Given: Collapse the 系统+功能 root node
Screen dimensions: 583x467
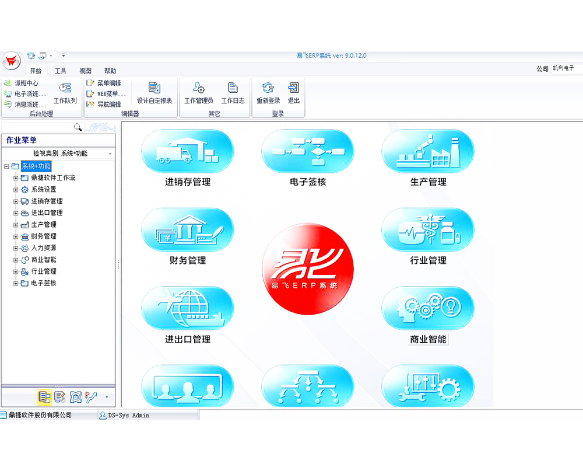Looking at the screenshot, I should (x=6, y=166).
